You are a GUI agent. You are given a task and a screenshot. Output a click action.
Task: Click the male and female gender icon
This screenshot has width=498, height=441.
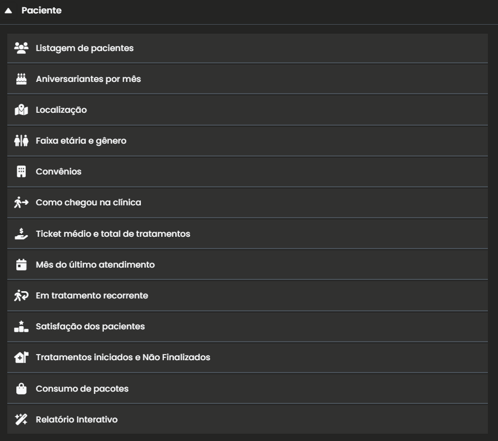click(21, 141)
